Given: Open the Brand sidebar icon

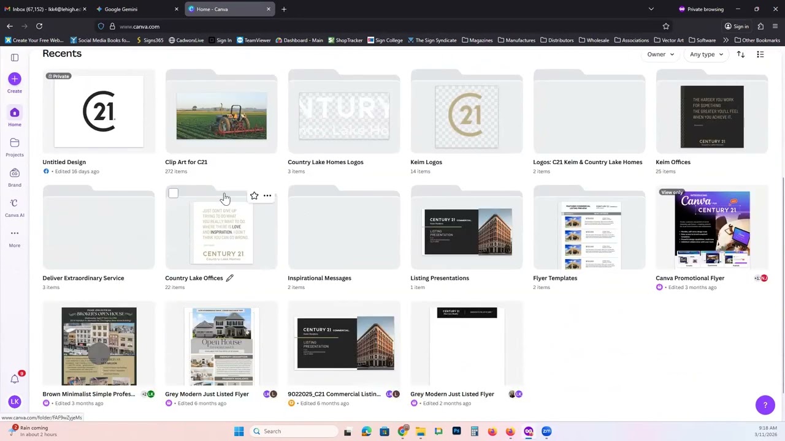Looking at the screenshot, I should [15, 176].
